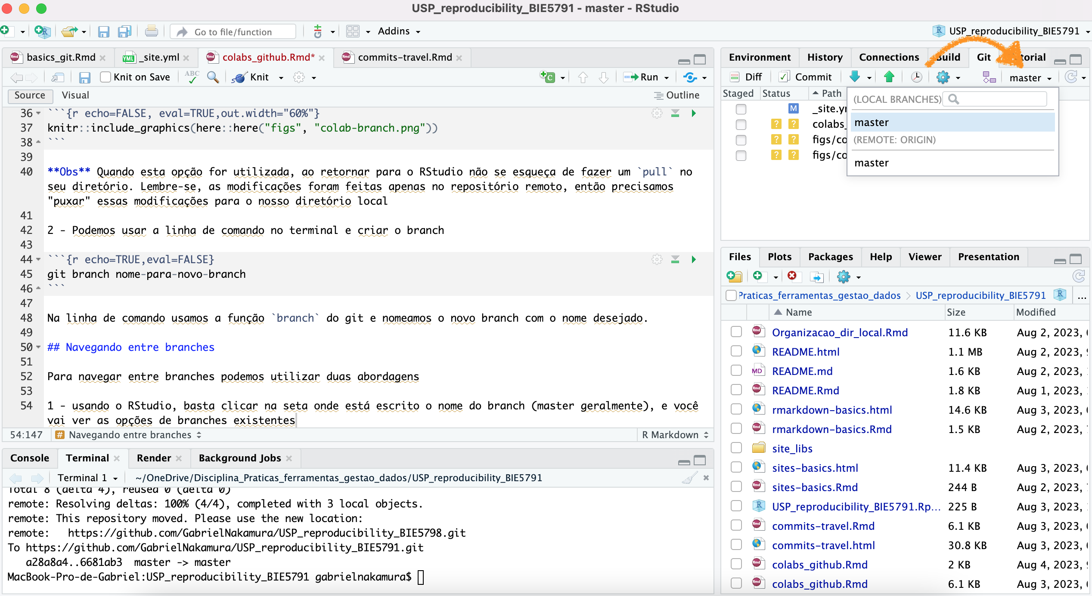Click the New Branch icon in Git pane
Viewport: 1092px width, 596px height.
[989, 77]
